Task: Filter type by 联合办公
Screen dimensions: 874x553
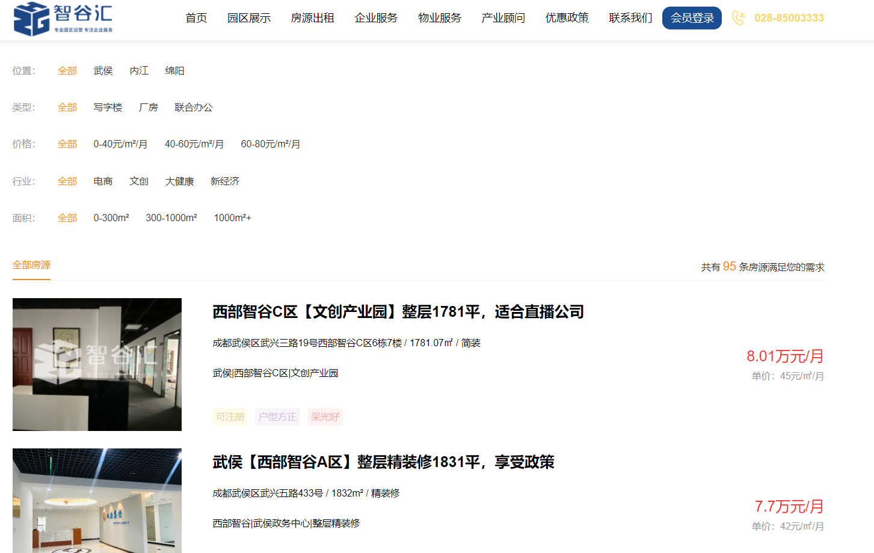Action: click(194, 107)
